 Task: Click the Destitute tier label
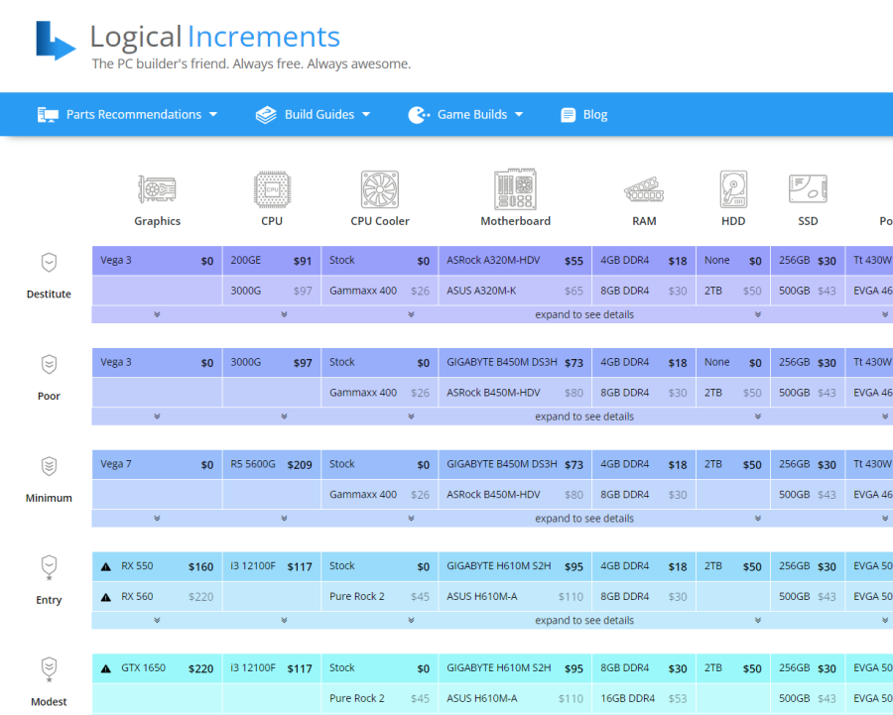pos(49,295)
